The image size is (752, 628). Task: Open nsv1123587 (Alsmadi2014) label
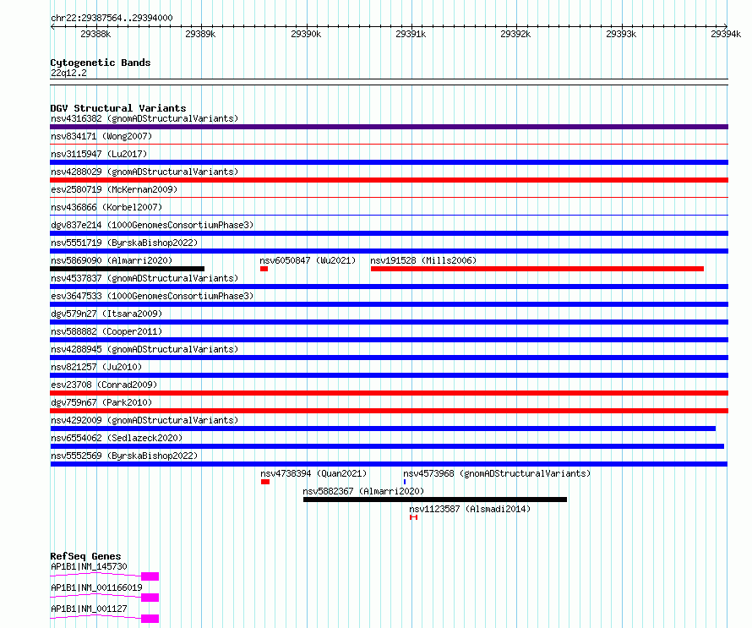tap(470, 509)
